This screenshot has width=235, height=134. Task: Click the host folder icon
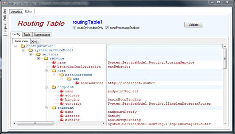(54, 70)
